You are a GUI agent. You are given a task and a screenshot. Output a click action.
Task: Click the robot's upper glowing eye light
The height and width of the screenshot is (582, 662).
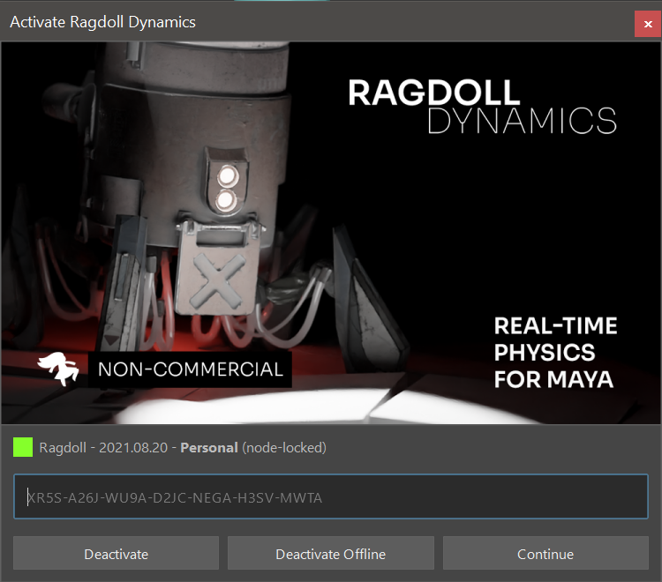(x=227, y=176)
